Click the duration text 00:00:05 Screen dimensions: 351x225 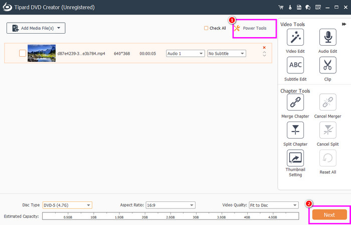[148, 54]
